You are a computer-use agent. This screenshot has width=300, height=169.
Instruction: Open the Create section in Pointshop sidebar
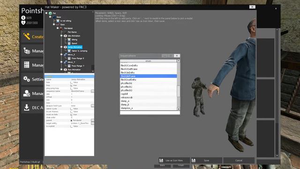click(x=32, y=37)
